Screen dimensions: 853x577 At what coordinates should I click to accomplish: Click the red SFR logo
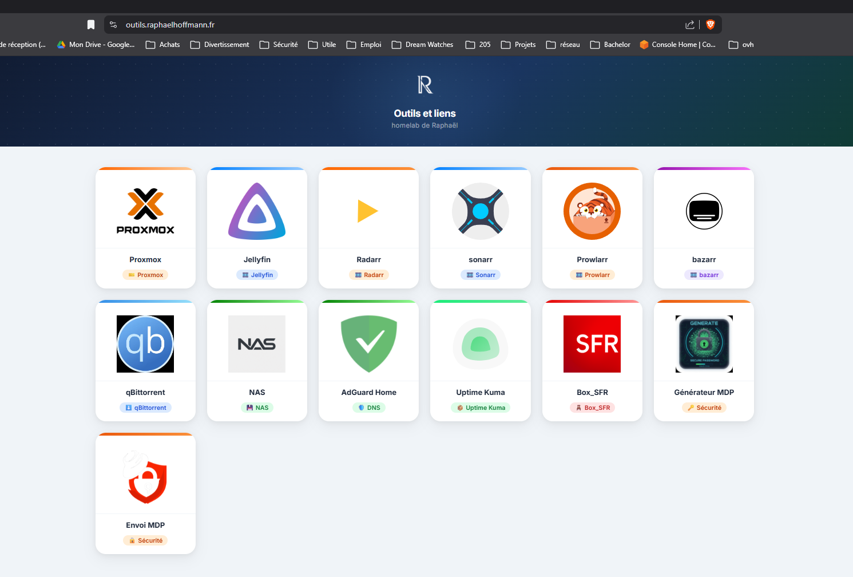point(592,344)
